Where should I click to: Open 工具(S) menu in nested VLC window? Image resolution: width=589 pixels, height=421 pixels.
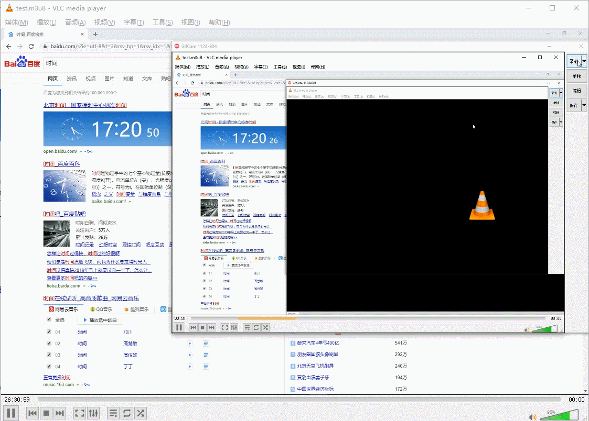[x=280, y=67]
